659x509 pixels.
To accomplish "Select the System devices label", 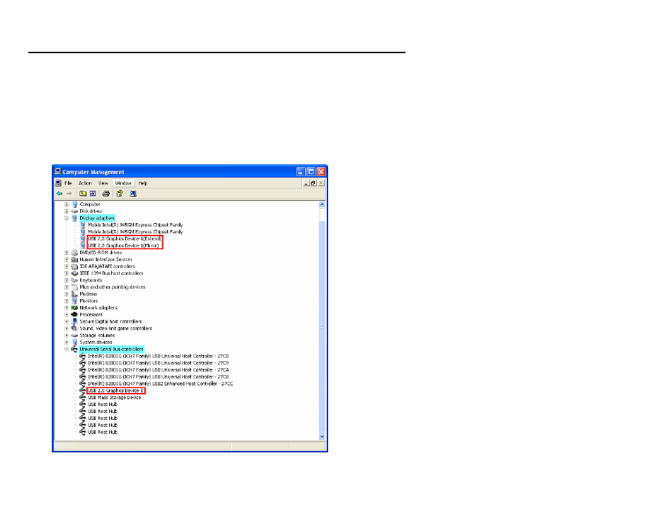I will (96, 342).
